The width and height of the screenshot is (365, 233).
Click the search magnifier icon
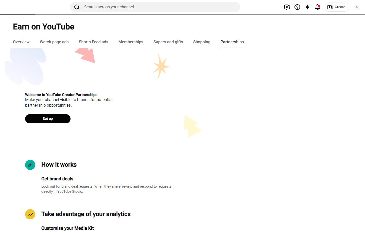[x=77, y=7]
